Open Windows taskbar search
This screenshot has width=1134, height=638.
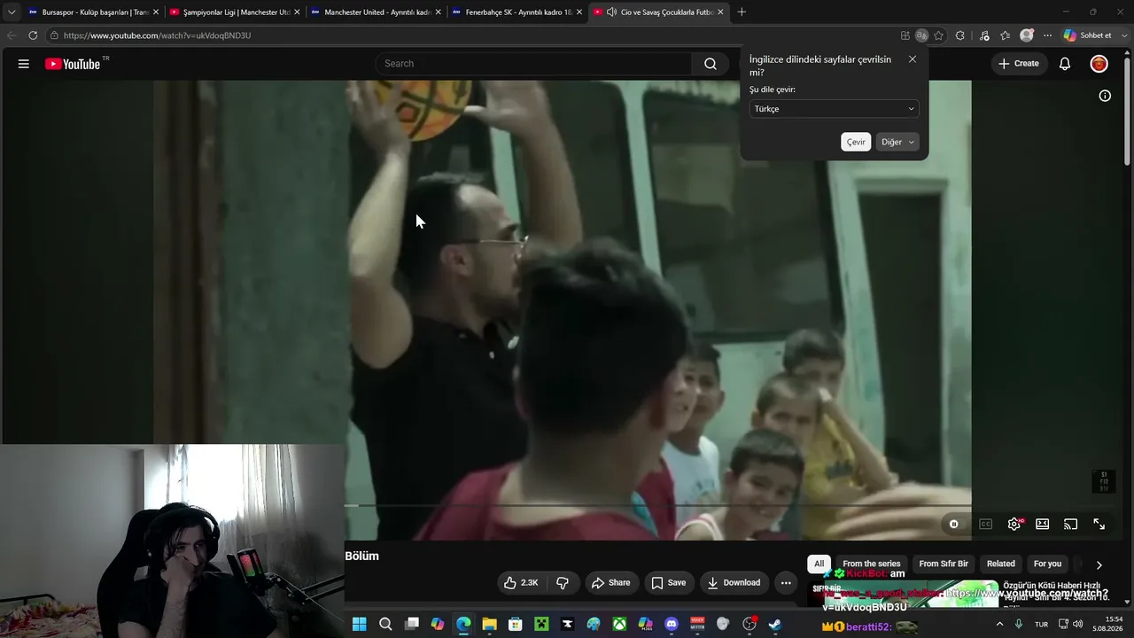pyautogui.click(x=385, y=624)
